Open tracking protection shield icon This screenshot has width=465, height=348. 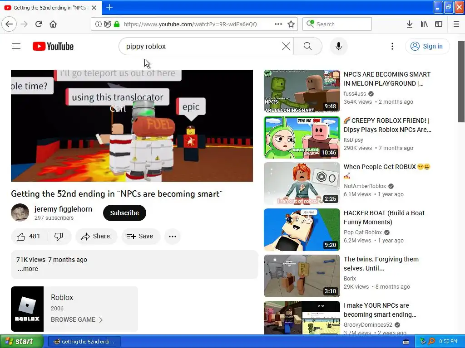[x=107, y=24]
